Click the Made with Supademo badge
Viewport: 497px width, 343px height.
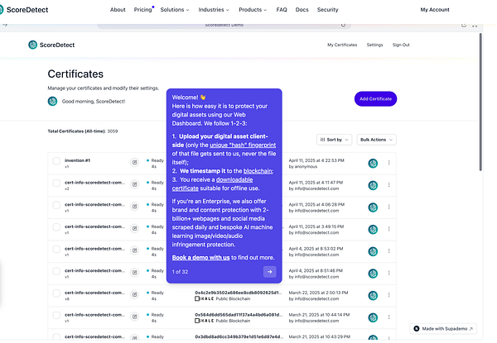[x=443, y=329]
